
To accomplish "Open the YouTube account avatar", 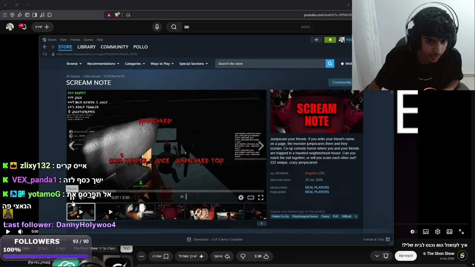I will click(10, 27).
